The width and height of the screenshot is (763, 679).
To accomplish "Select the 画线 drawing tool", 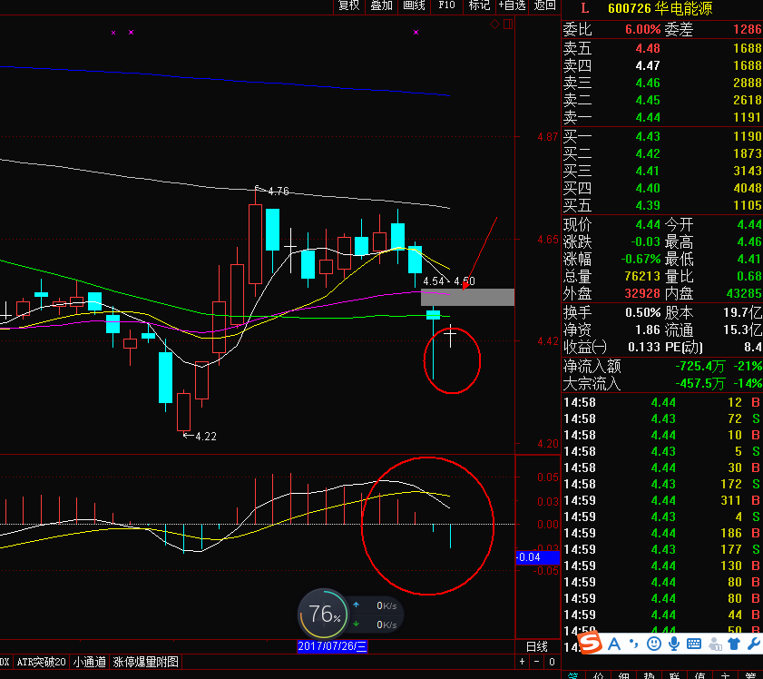I will [x=414, y=5].
